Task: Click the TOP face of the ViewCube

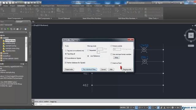Action: pos(191,35)
